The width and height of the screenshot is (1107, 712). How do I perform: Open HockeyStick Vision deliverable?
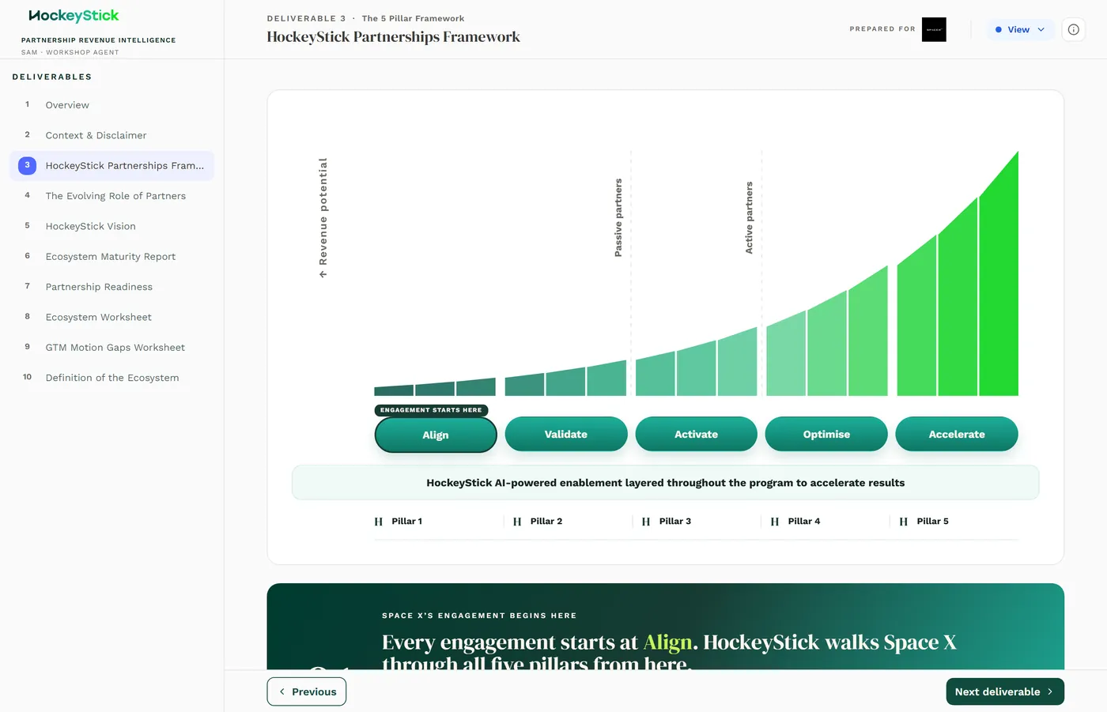coord(111,226)
